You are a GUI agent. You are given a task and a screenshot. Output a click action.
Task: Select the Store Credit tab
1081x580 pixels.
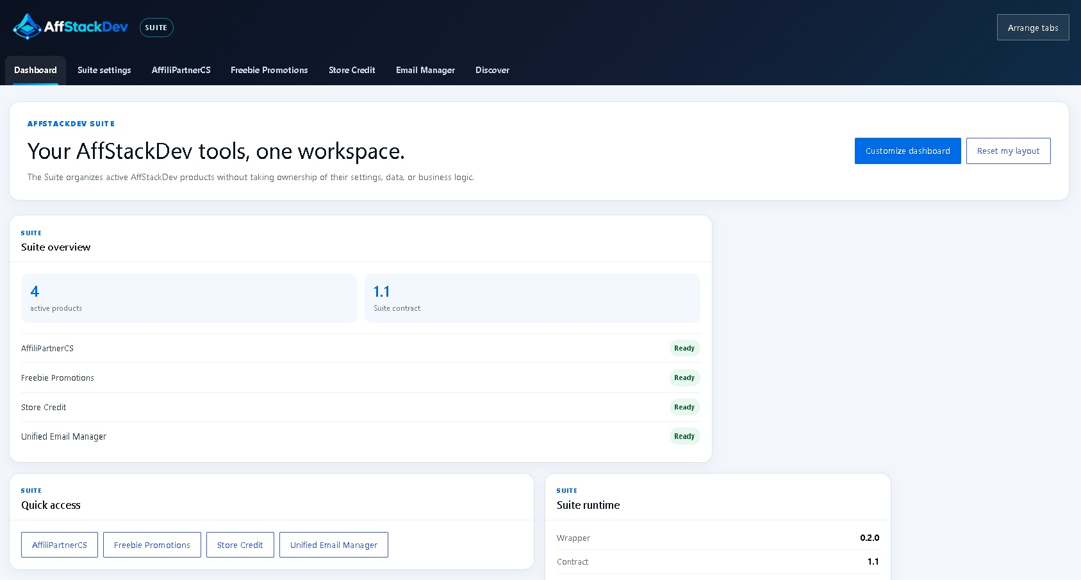click(x=352, y=70)
